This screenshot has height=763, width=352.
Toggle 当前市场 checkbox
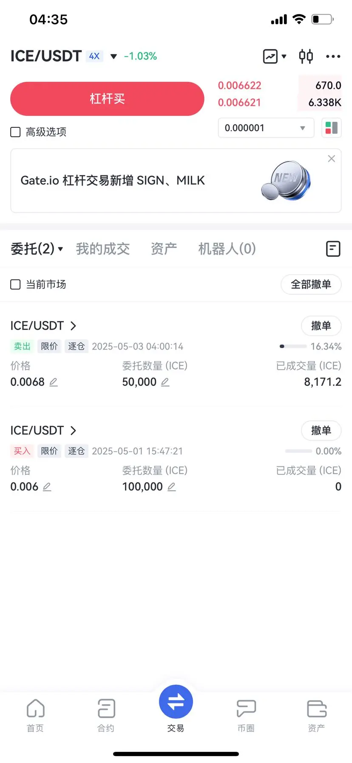(15, 284)
